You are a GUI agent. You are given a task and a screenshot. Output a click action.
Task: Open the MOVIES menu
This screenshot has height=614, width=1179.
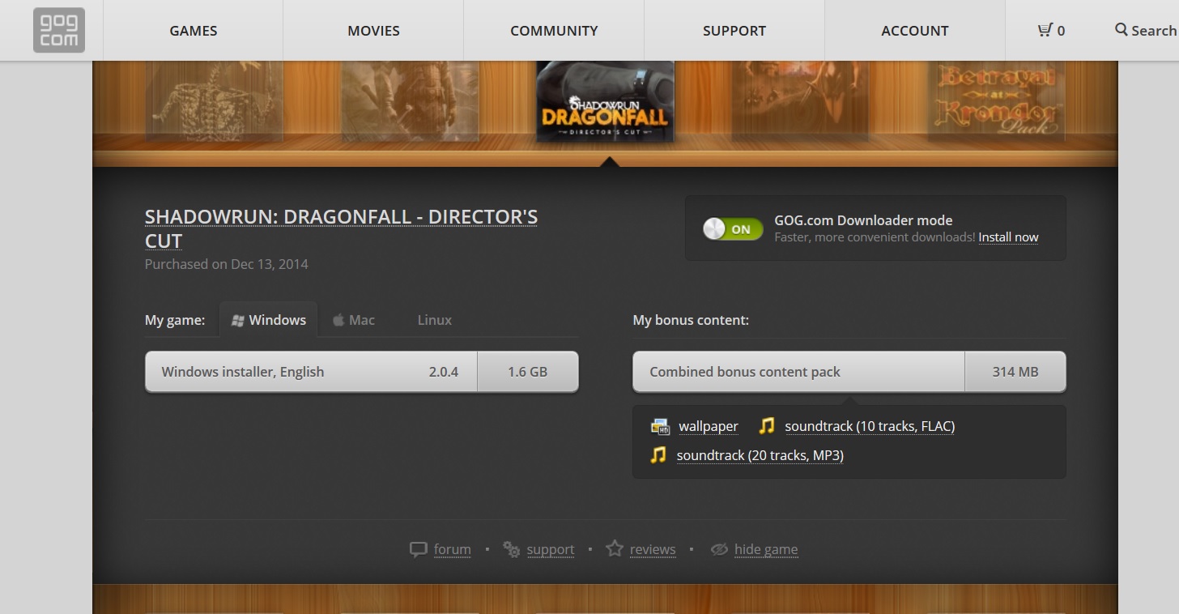click(373, 31)
